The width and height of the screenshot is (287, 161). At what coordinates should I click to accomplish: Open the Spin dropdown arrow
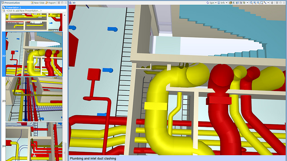[x=216, y=3]
